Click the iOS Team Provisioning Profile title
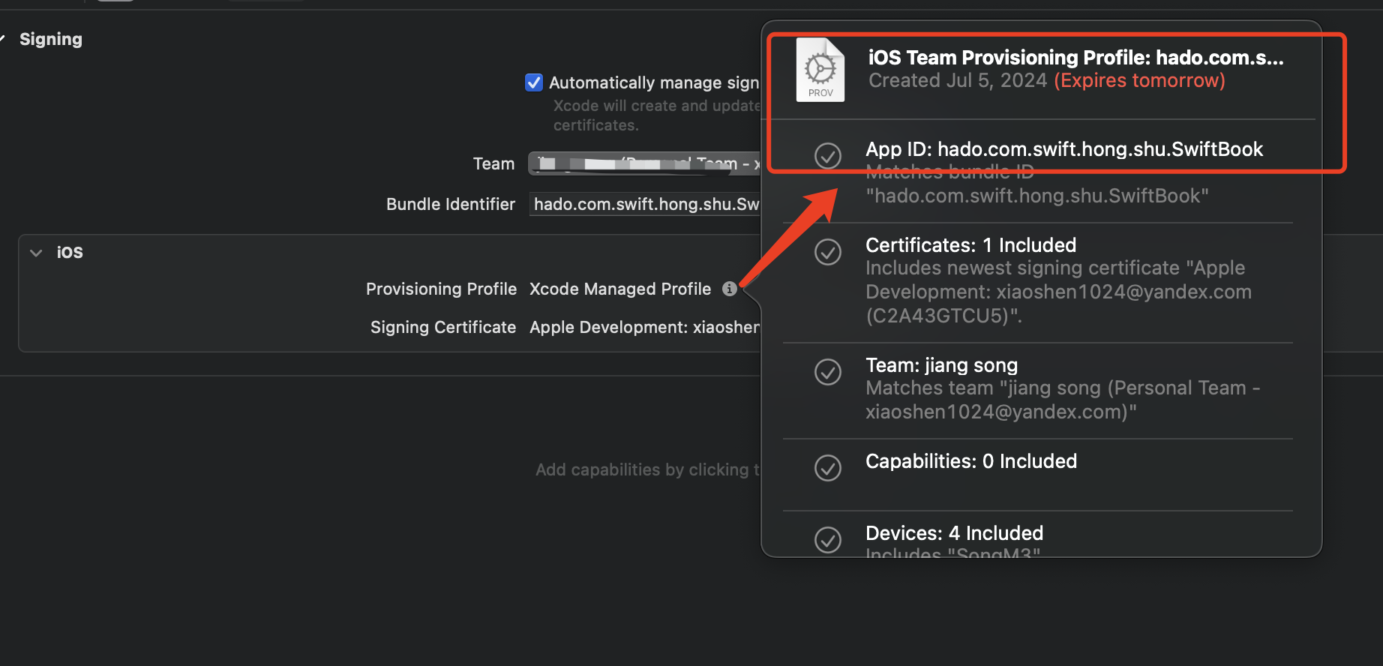This screenshot has height=666, width=1383. tap(1076, 58)
